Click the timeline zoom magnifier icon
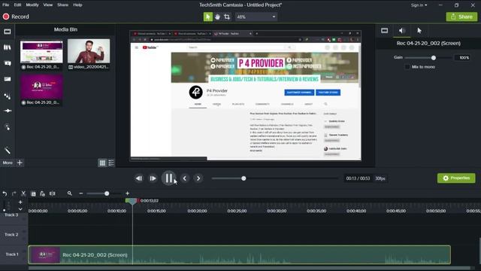 70,193
